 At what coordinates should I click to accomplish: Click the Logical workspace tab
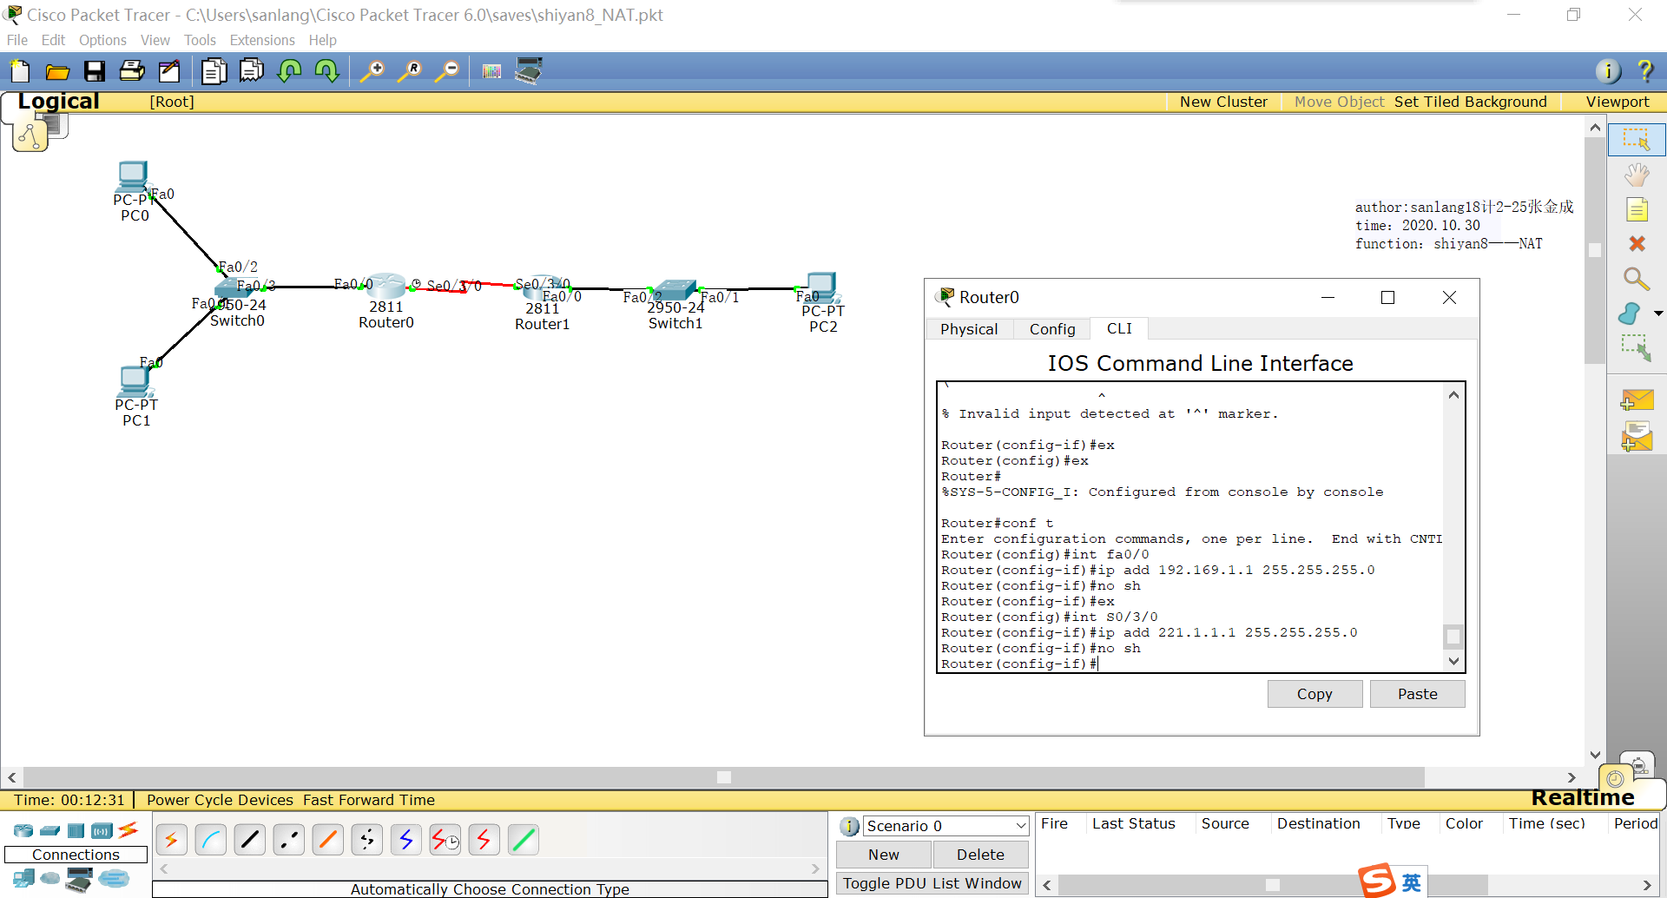point(58,102)
